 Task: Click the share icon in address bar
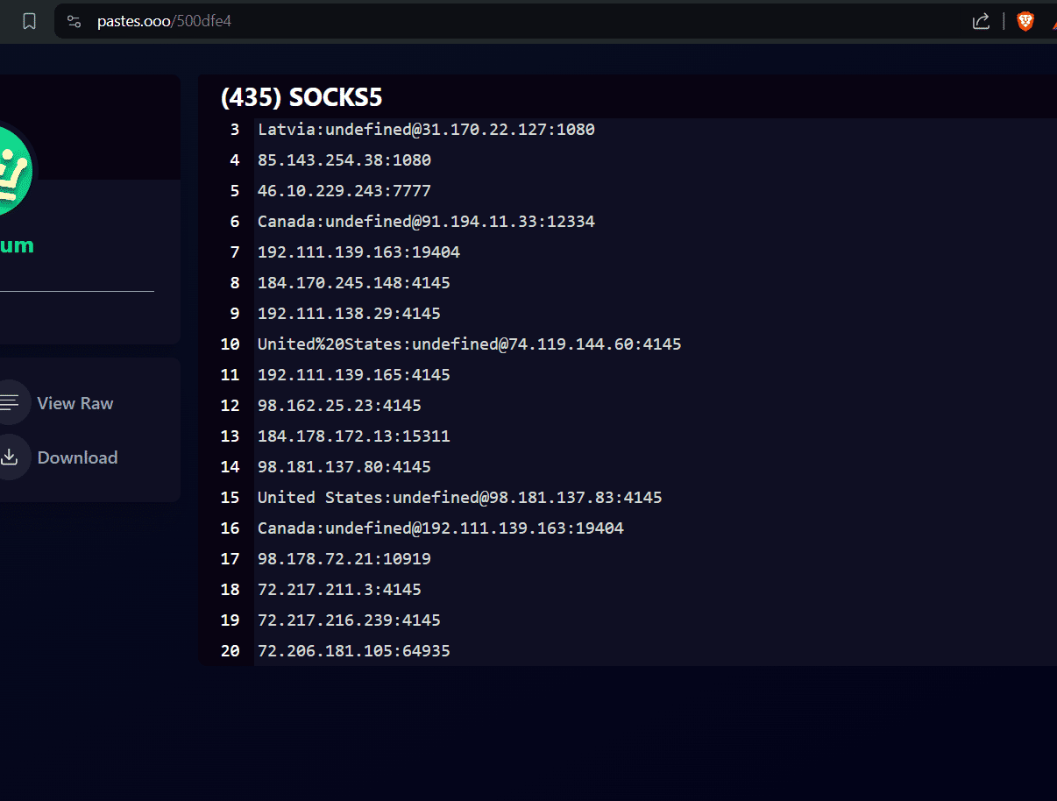click(x=981, y=22)
